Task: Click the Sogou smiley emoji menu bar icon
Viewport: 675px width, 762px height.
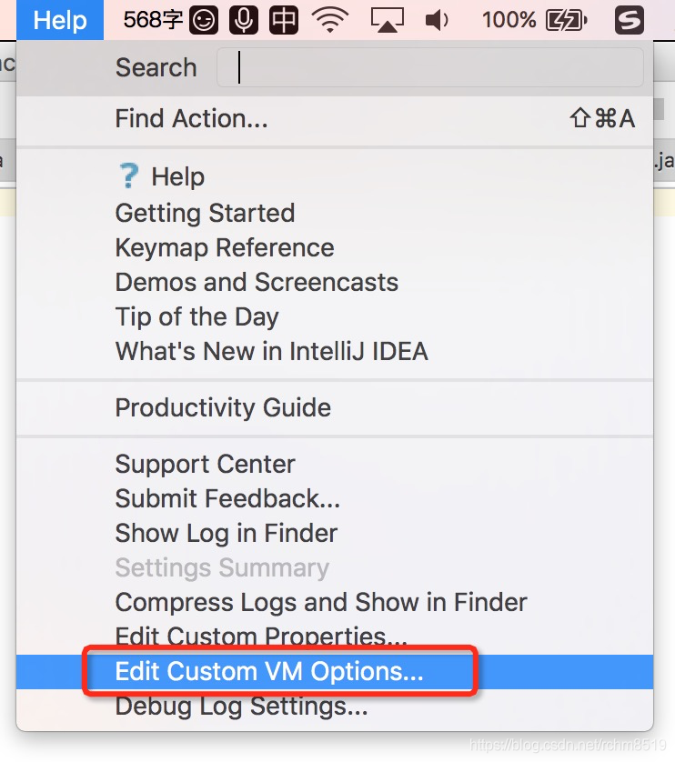Action: click(203, 20)
